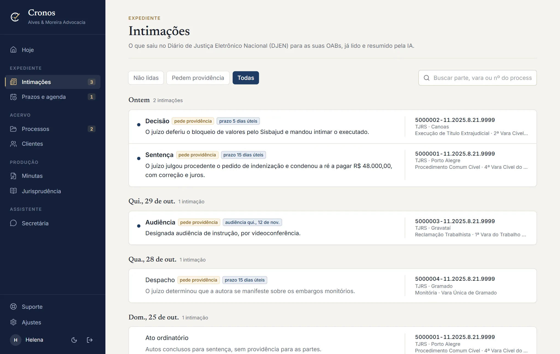Click Despacho's pede providência tag
Screen dimensions: 560x354
198,280
